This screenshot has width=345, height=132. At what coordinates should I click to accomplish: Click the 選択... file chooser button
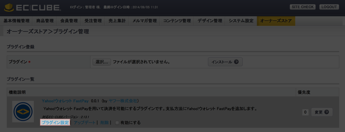click(x=102, y=62)
